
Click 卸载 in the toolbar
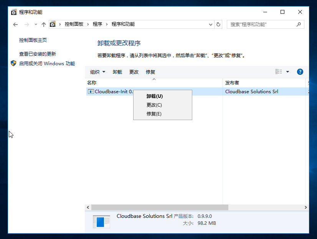tap(117, 72)
